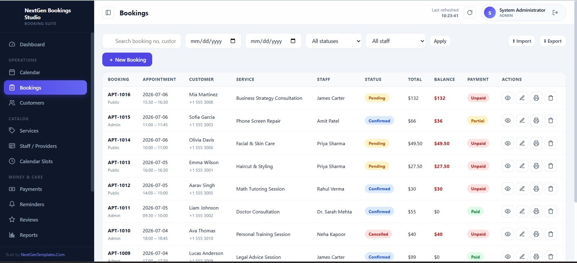Open Staff / Providers page

[45, 146]
